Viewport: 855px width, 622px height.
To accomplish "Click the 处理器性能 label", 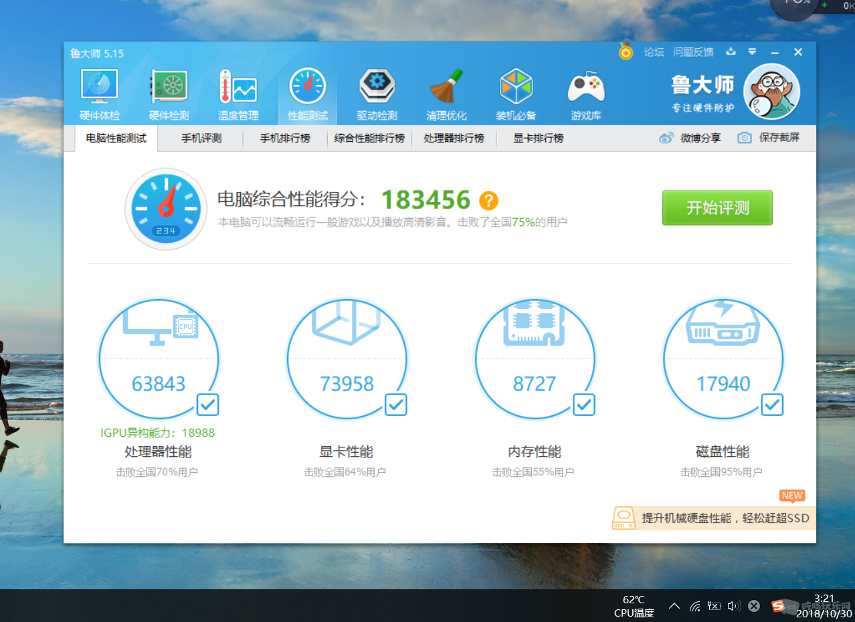I will point(158,451).
